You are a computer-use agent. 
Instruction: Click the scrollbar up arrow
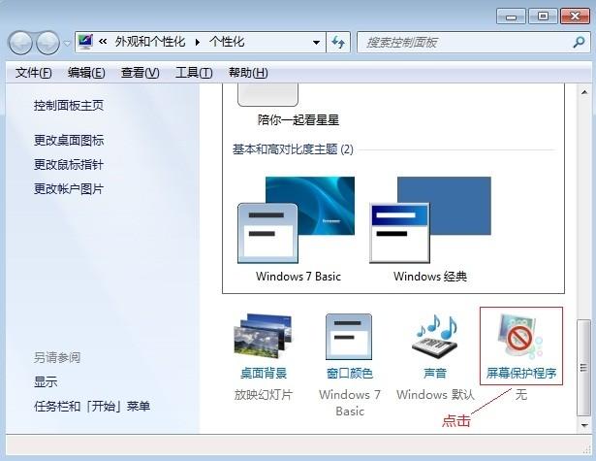click(584, 92)
